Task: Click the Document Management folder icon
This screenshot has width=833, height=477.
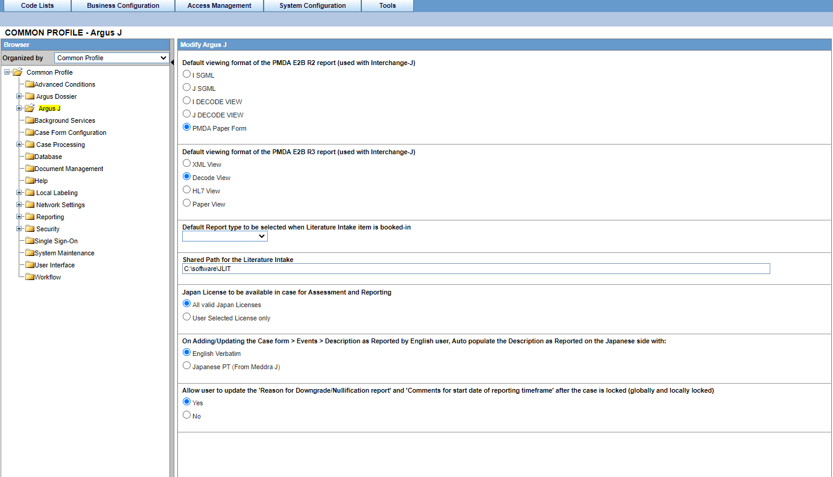Action: (30, 169)
